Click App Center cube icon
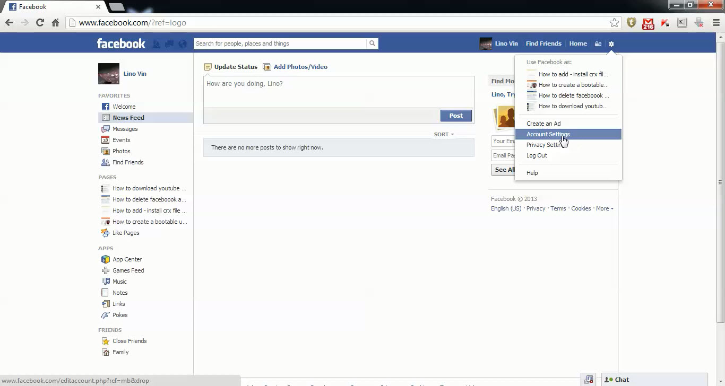725x386 pixels. click(106, 259)
